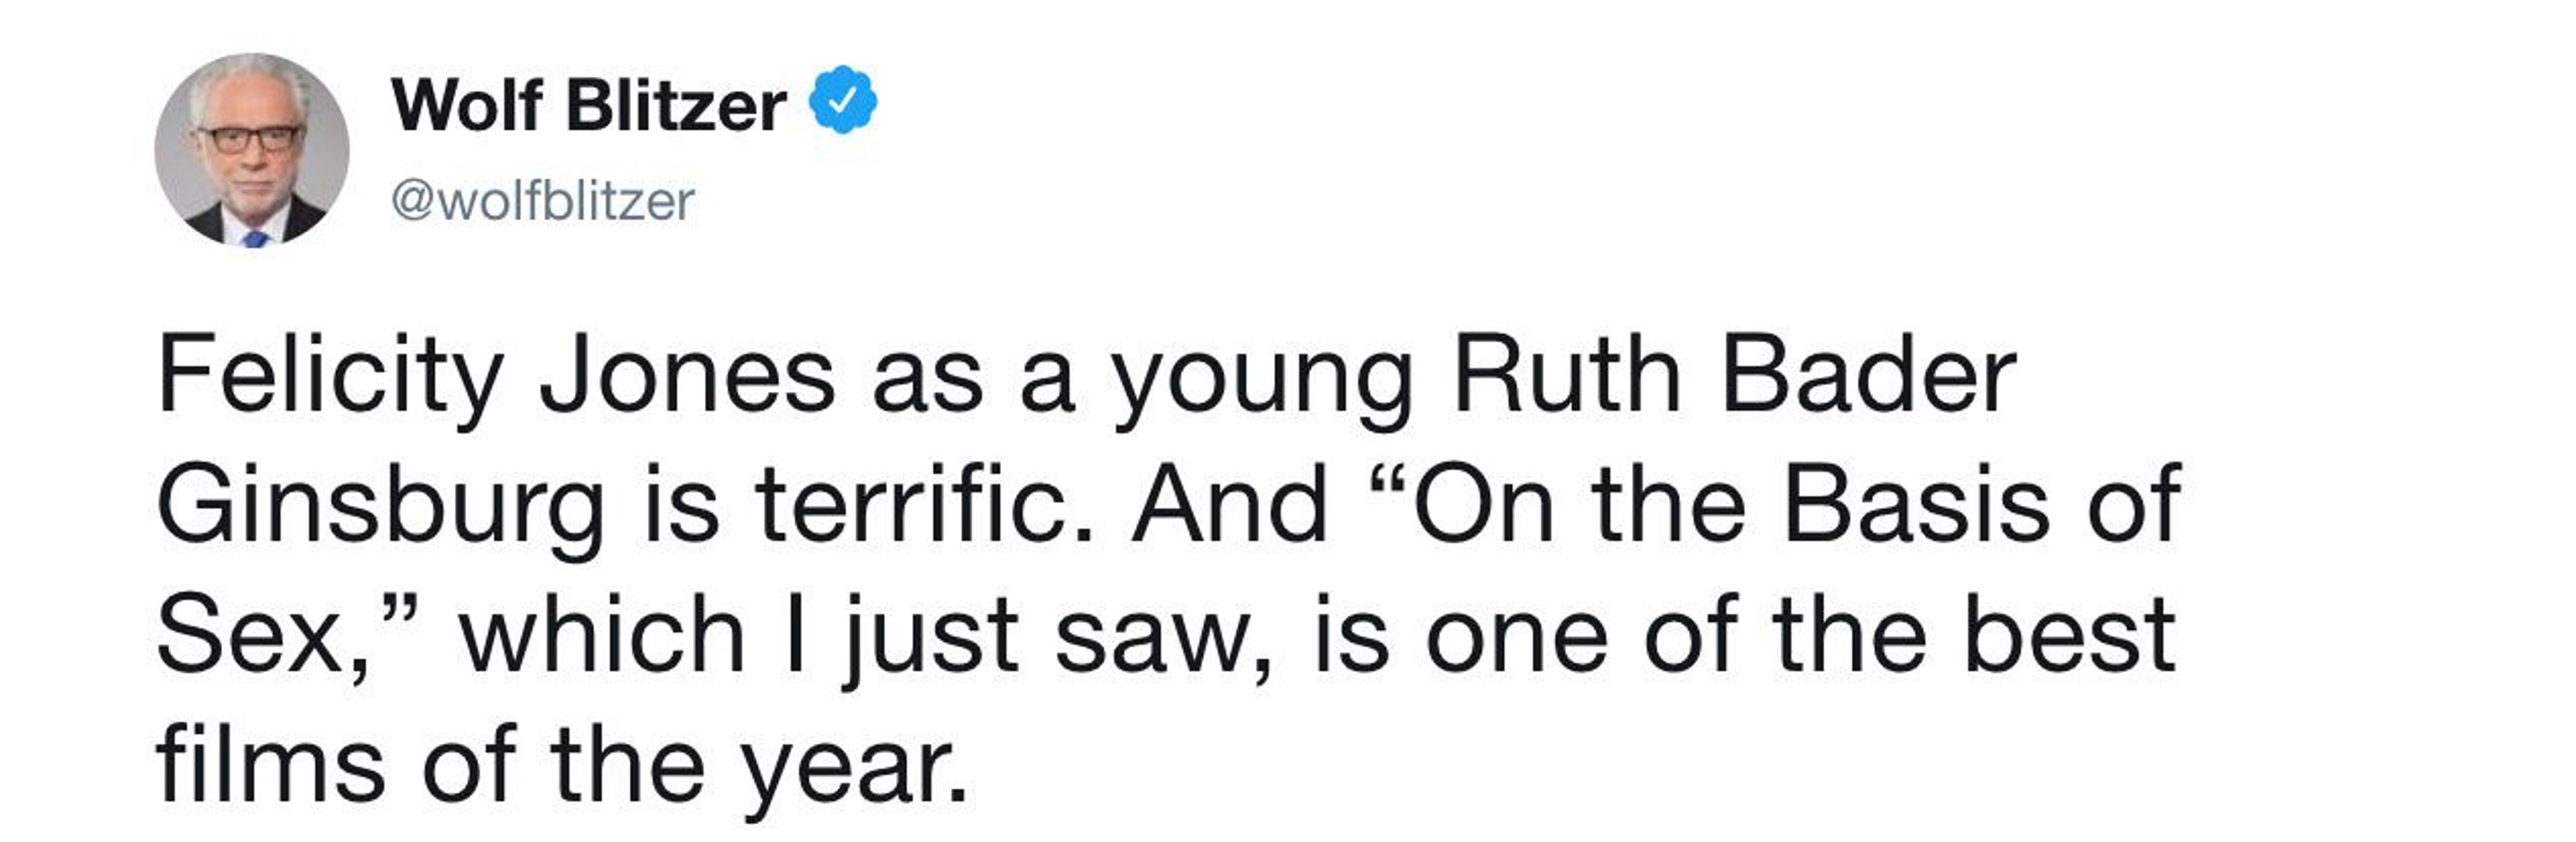Click the word "And" in the tweet

(1229, 505)
